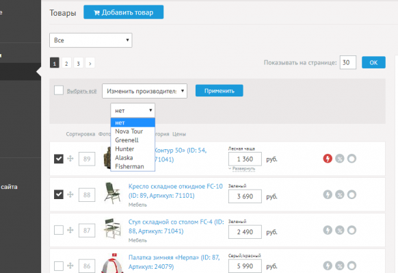This screenshot has width=398, height=273.
Task: Click the lightning icon for Палатка зимняя Нерпа
Action: [x=328, y=266]
